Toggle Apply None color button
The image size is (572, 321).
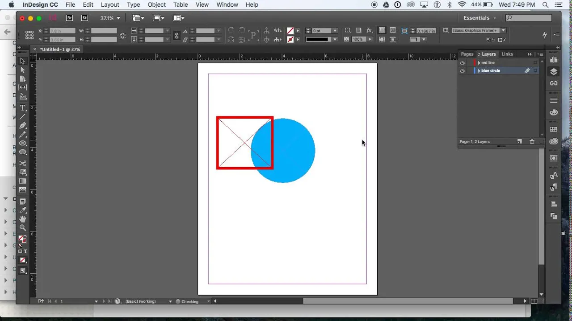(23, 260)
